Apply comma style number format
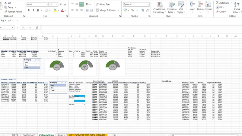The image size is (242, 136). point(137,10)
